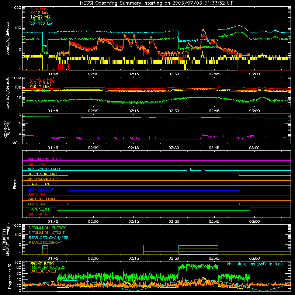Click the Absolute geomagnetic latitude label

coord(255,264)
